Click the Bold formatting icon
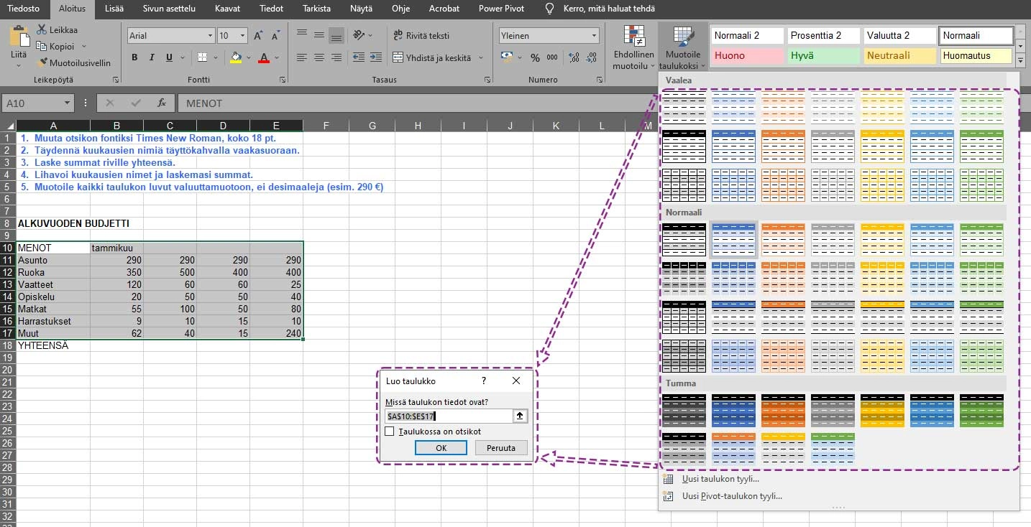The image size is (1031, 527). [x=134, y=57]
